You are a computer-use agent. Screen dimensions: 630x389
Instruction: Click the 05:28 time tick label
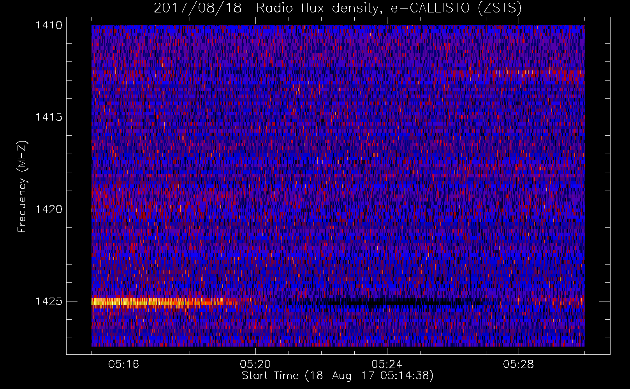coord(519,364)
